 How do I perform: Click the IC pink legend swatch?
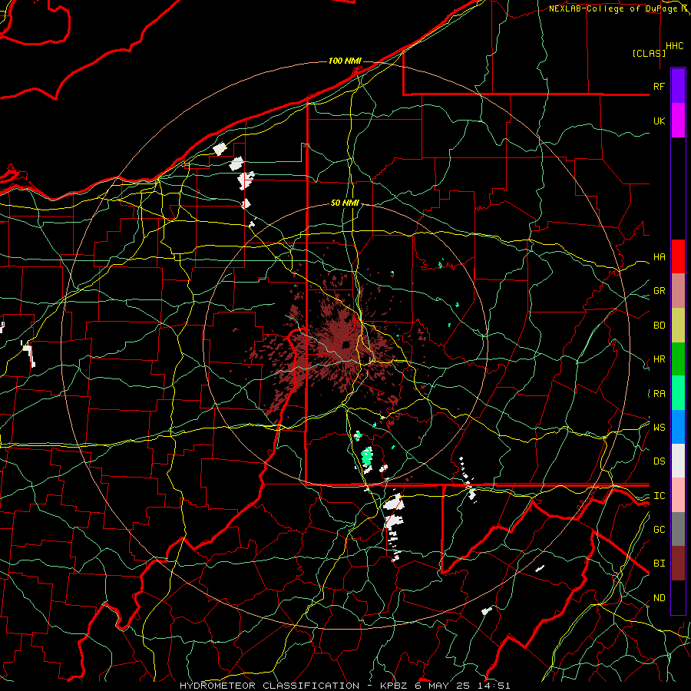(x=678, y=495)
